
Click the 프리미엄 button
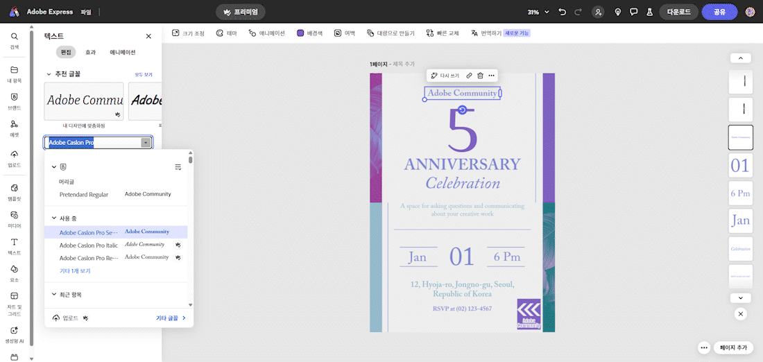click(x=241, y=12)
